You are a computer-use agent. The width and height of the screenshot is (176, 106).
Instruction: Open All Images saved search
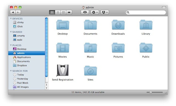click(26, 87)
